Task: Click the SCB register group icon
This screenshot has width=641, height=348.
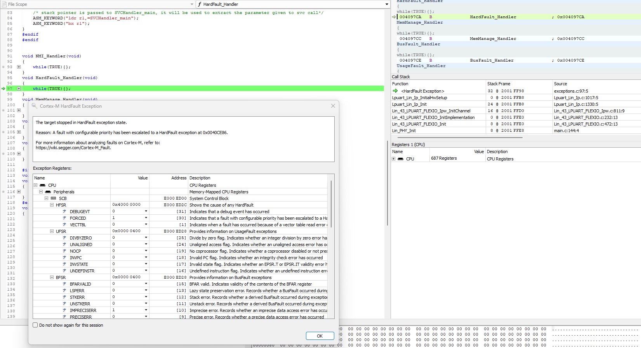Action: [x=54, y=198]
